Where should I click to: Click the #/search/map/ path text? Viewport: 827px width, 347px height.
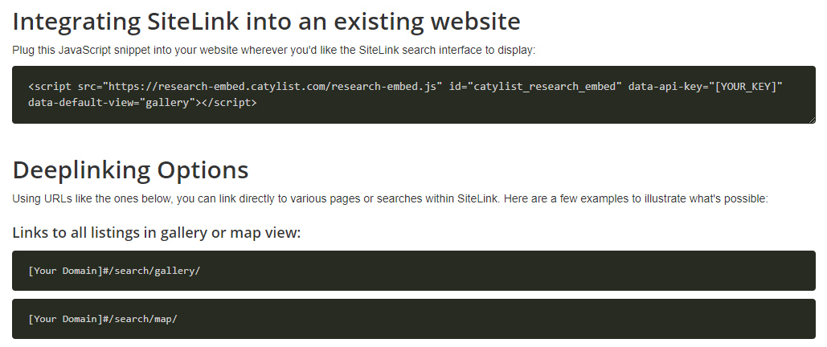pos(140,319)
